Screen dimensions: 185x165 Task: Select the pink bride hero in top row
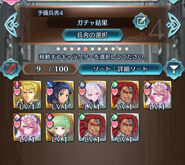[158, 95]
